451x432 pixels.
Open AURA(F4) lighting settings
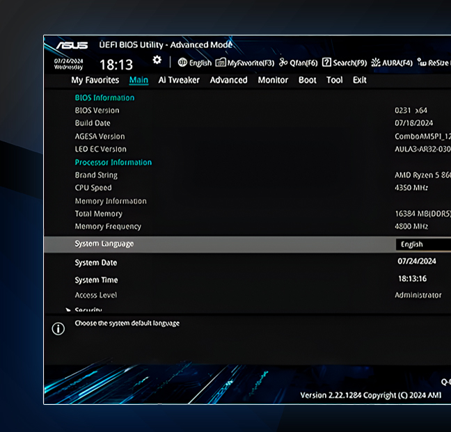tap(377, 63)
